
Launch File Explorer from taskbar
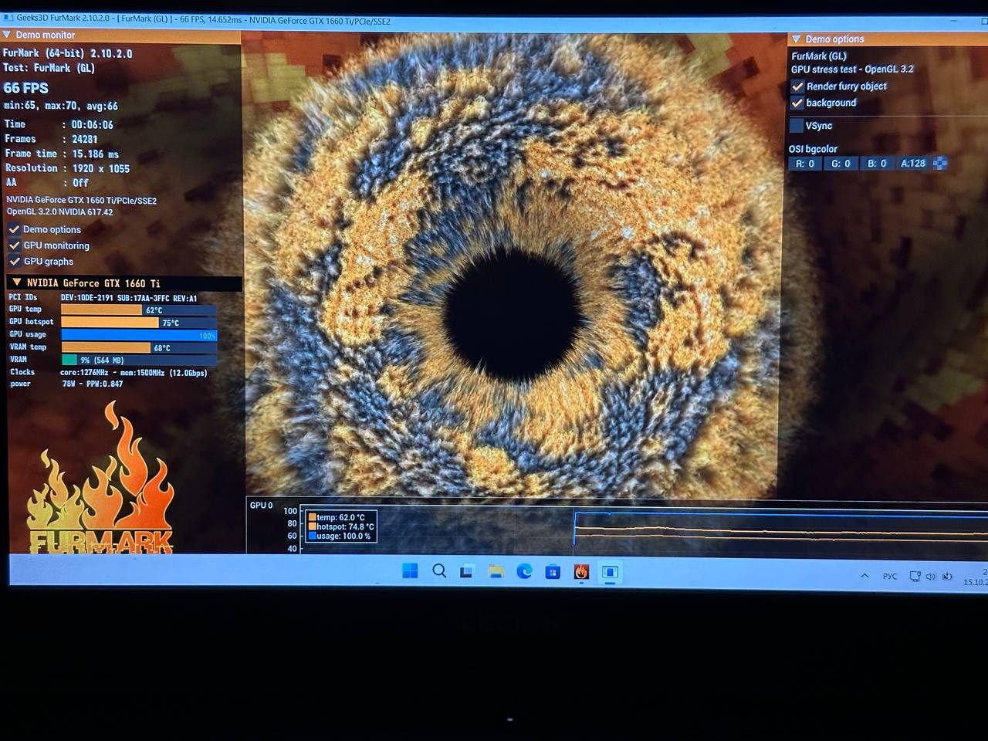[496, 572]
